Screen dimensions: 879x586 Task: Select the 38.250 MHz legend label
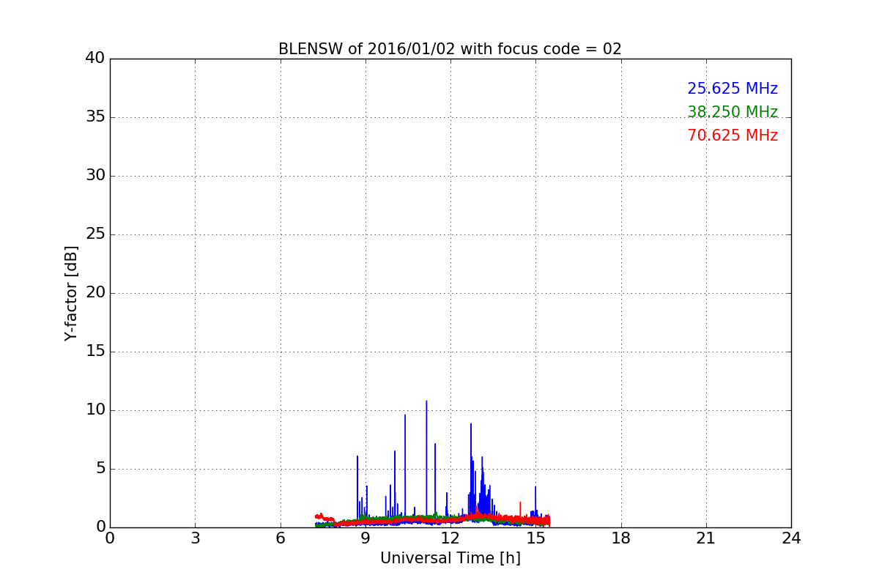[732, 112]
